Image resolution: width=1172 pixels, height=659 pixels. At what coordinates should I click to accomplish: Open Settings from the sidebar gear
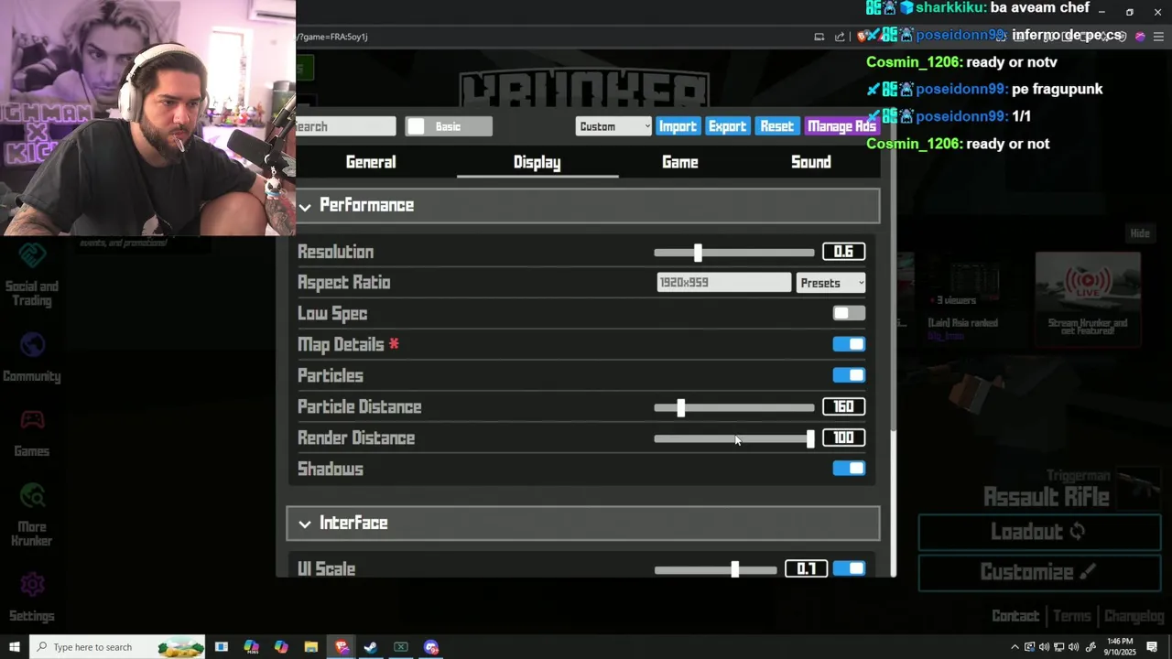click(x=32, y=598)
